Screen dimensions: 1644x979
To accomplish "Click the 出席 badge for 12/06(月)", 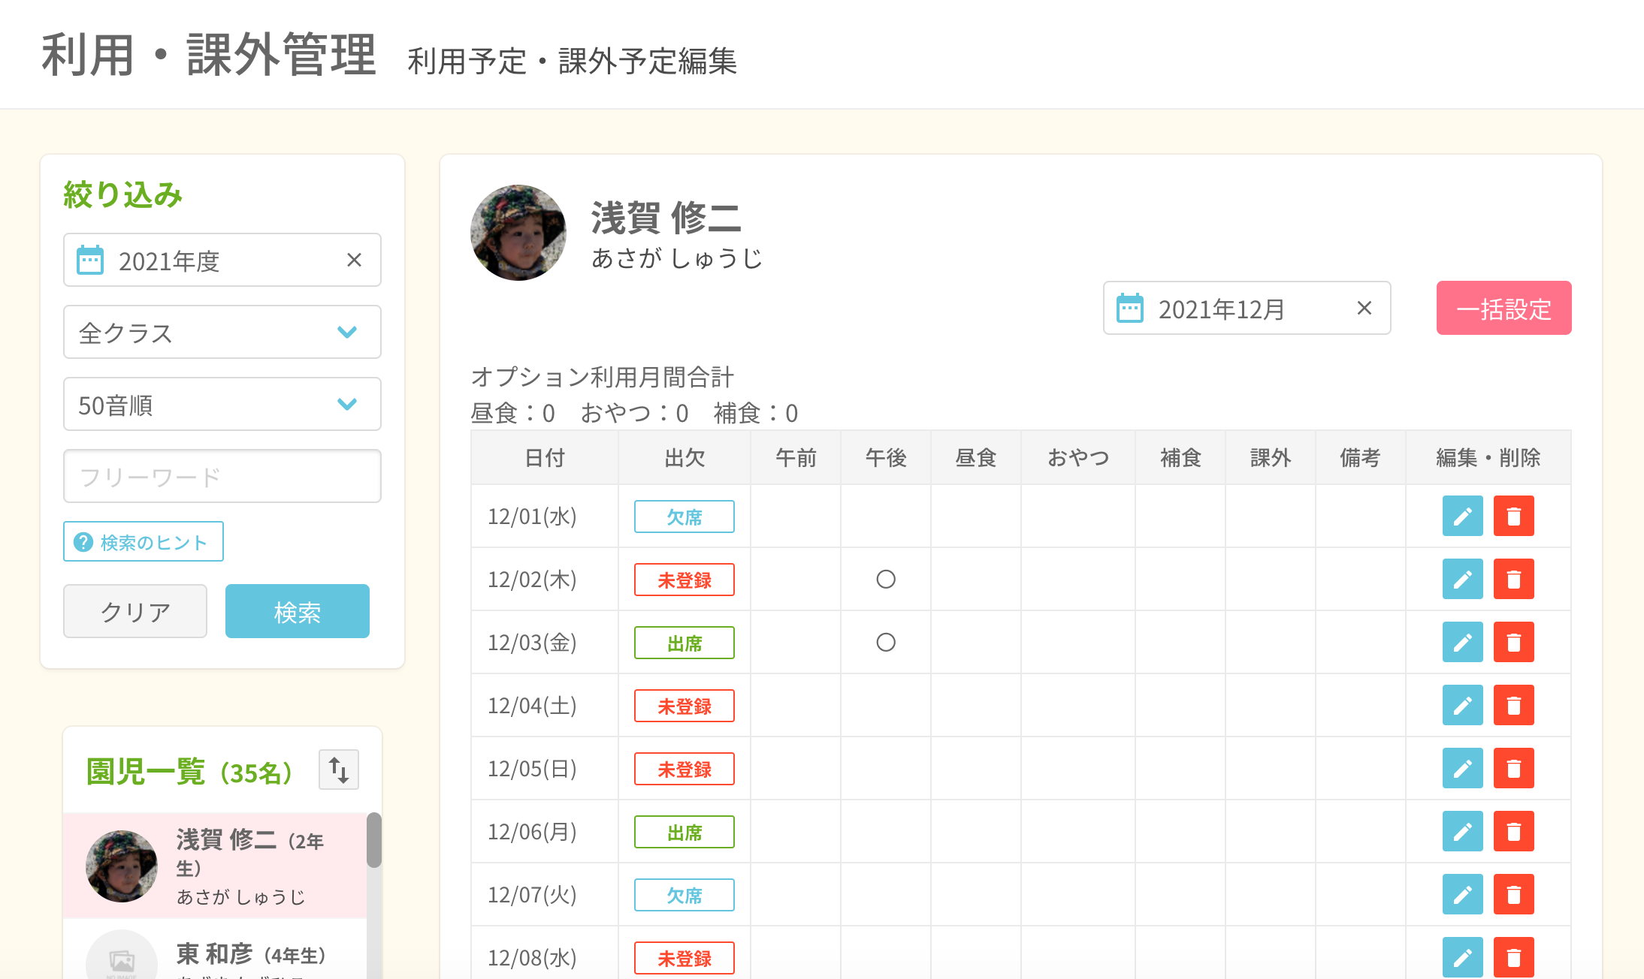I will 684,832.
